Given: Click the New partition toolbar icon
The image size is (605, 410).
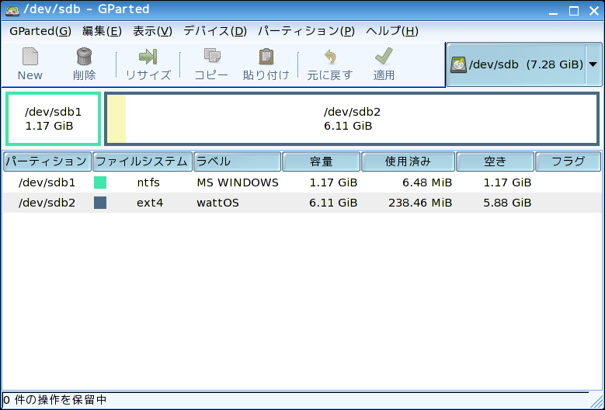Looking at the screenshot, I should point(30,57).
